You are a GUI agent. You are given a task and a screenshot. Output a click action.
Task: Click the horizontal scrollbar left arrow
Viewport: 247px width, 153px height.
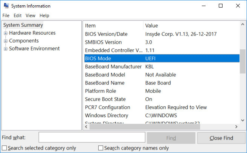point(86,127)
